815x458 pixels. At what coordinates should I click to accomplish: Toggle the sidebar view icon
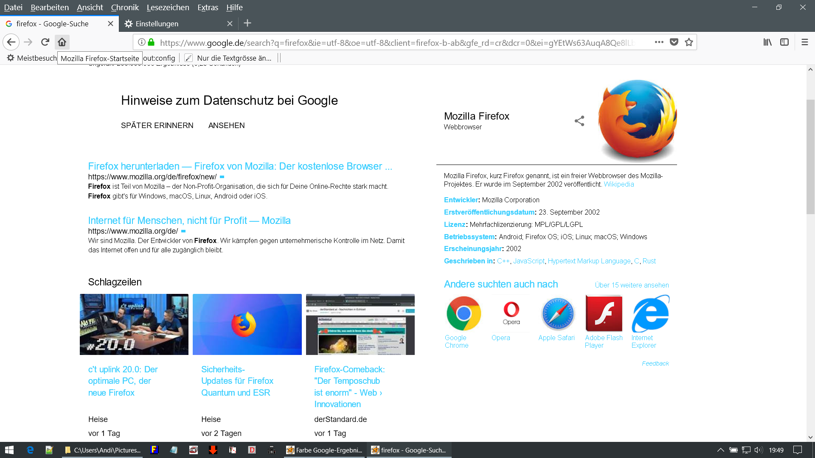point(784,42)
